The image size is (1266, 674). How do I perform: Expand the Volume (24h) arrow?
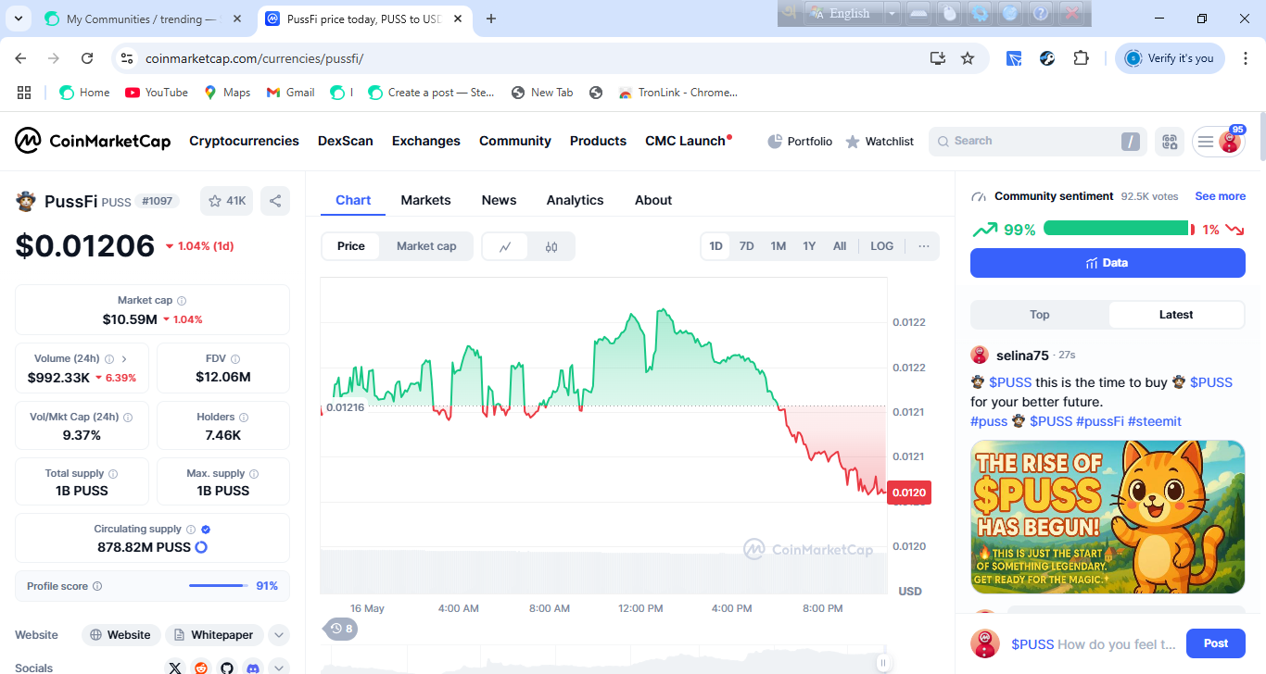click(124, 359)
